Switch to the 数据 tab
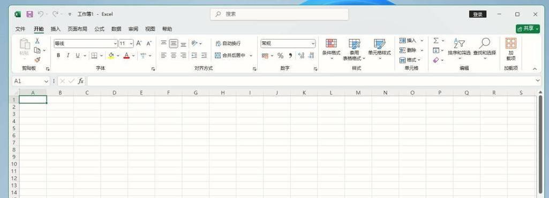 tap(116, 29)
